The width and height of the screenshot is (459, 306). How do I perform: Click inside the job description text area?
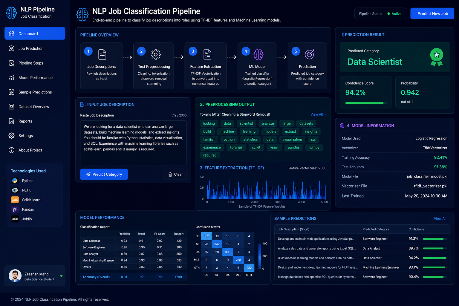pos(133,143)
